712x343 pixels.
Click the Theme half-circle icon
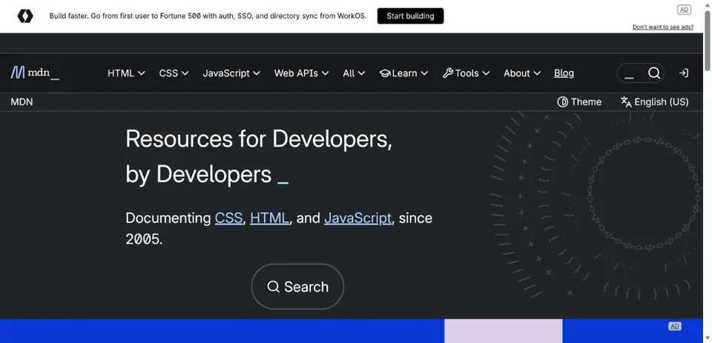(563, 102)
